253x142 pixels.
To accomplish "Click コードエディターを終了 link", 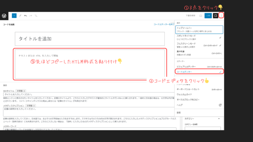I will (x=164, y=24).
